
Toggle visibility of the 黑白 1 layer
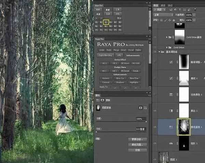pos(156,110)
